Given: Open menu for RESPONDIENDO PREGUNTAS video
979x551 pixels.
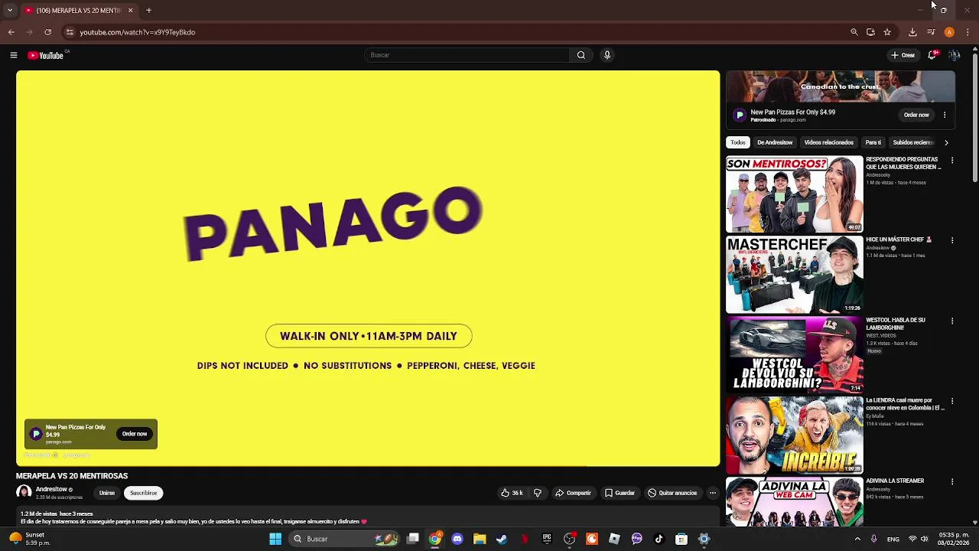Looking at the screenshot, I should point(952,160).
